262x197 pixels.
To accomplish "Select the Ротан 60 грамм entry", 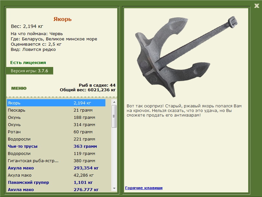I will click(56, 132).
